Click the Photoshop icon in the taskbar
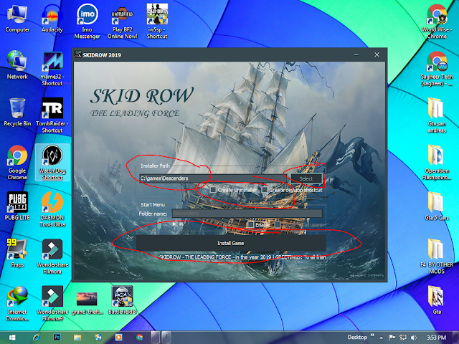The height and width of the screenshot is (344, 459). point(57,338)
